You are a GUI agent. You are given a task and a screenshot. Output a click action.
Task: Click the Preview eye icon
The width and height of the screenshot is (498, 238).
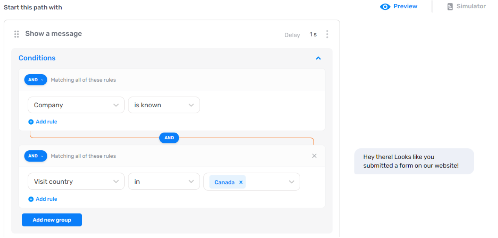point(385,6)
